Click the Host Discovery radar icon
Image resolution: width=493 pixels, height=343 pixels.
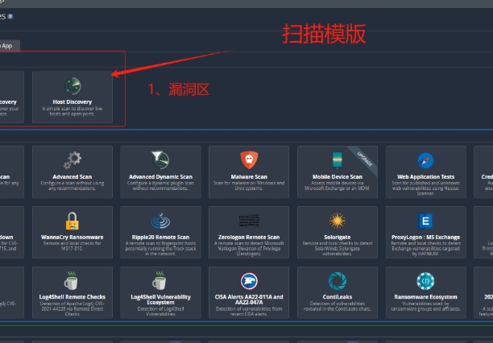coord(72,86)
